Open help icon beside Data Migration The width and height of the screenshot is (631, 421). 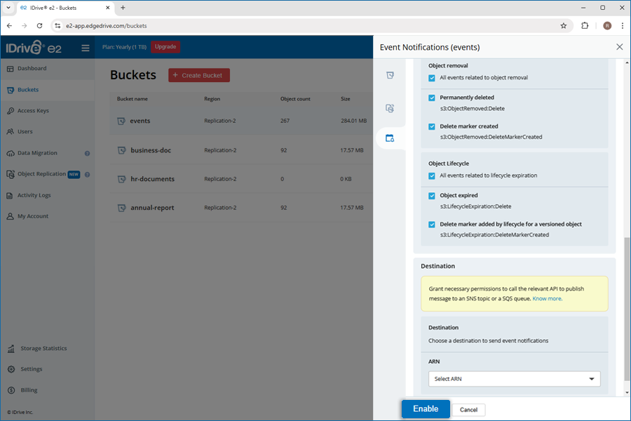(x=87, y=153)
